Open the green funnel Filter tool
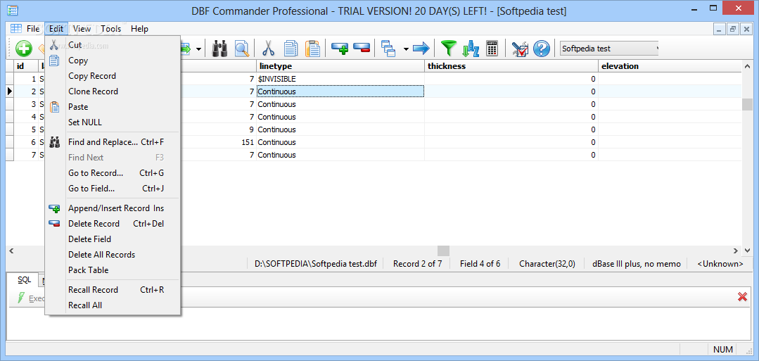759x361 pixels. [x=448, y=49]
